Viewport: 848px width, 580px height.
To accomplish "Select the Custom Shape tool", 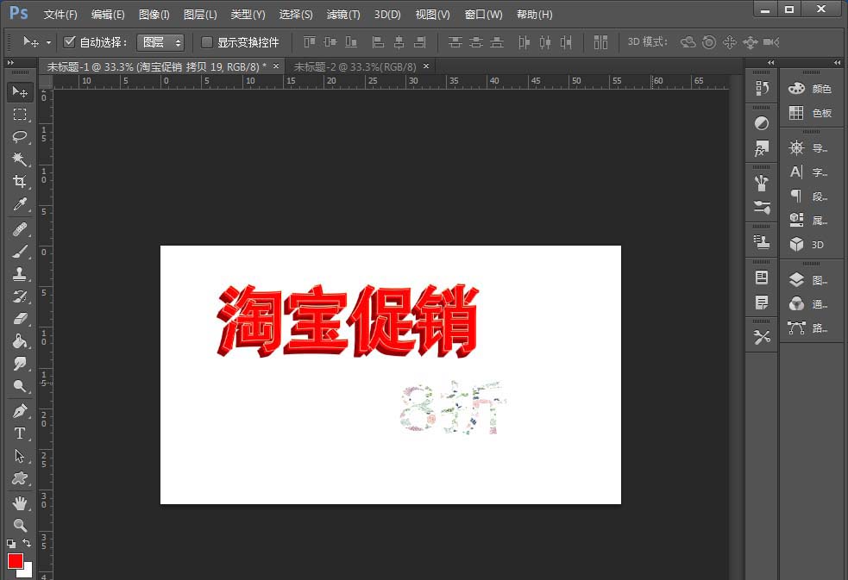I will click(20, 478).
